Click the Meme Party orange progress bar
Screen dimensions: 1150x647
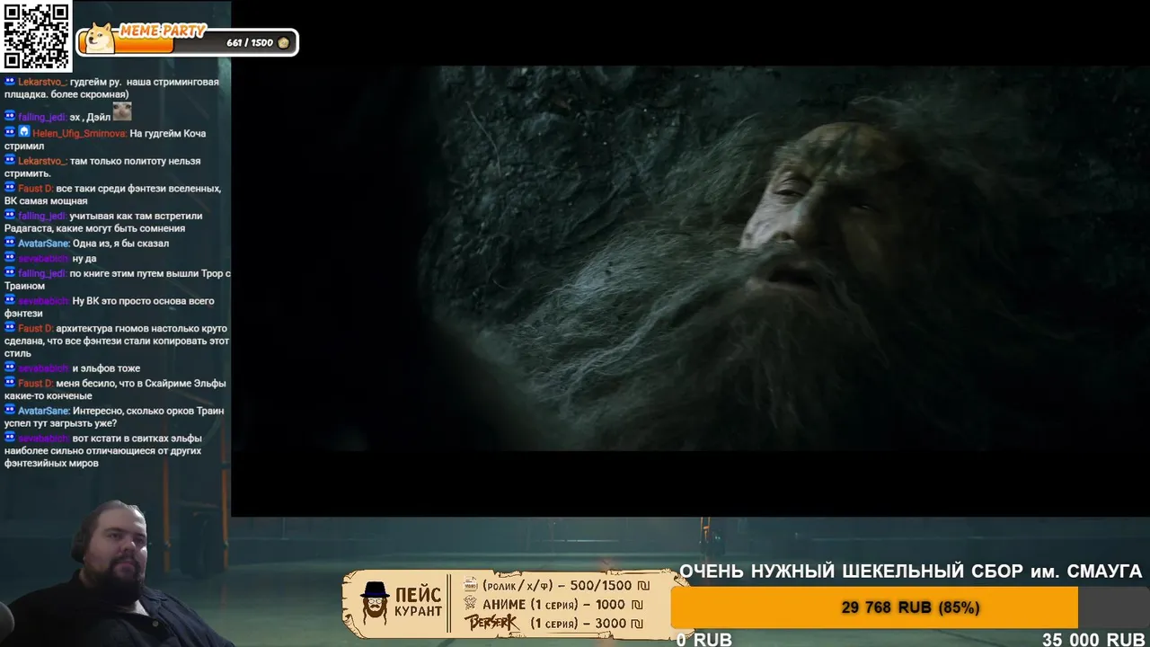pyautogui.click(x=126, y=43)
